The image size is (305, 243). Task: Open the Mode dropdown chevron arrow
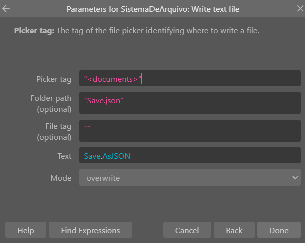point(295,178)
